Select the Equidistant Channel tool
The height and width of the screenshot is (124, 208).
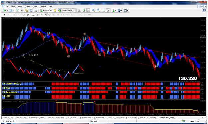[28, 15]
